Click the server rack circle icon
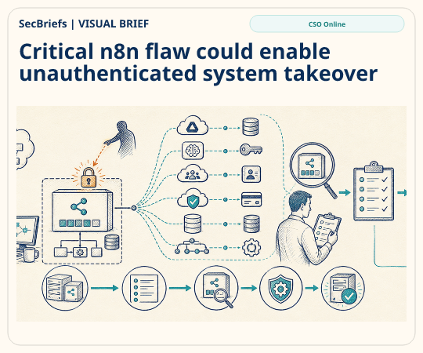 pos(65,288)
